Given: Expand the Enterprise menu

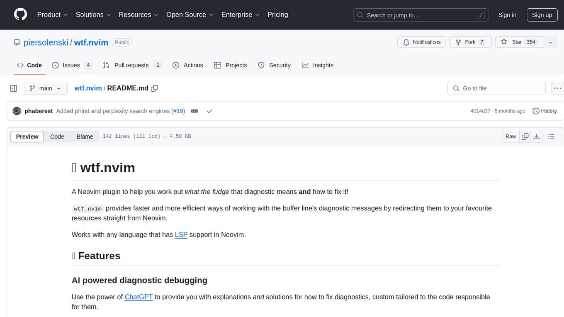Looking at the screenshot, I should (x=241, y=15).
